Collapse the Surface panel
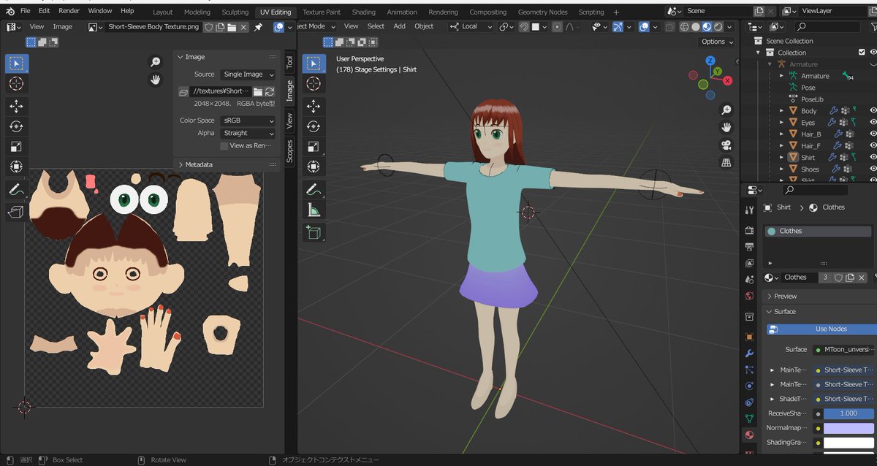Screen dimensions: 877x466 [819, 312]
